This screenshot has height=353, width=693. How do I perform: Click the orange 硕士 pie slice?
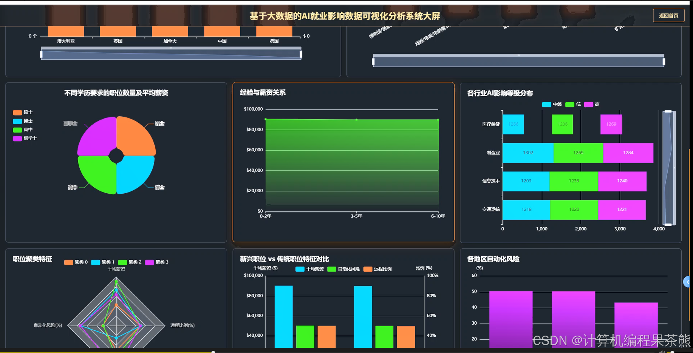click(136, 137)
